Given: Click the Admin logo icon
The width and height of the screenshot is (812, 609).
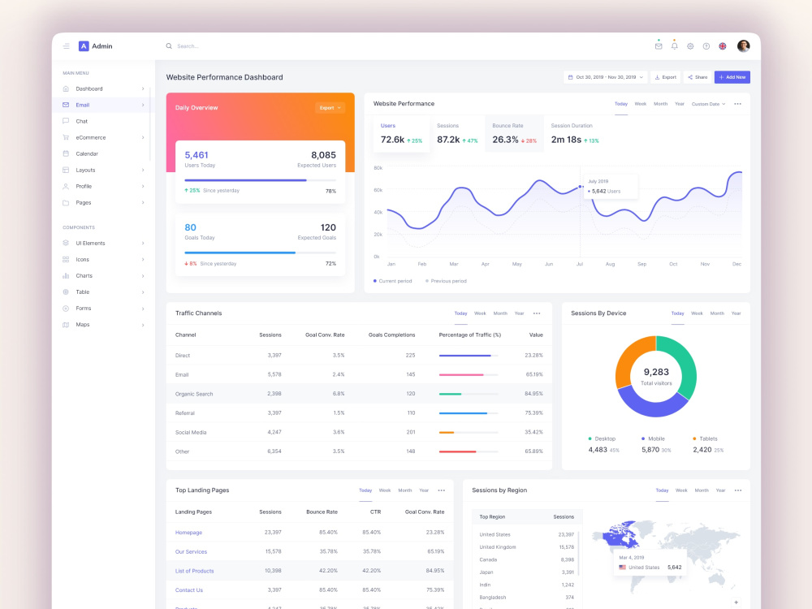Looking at the screenshot, I should coord(84,46).
